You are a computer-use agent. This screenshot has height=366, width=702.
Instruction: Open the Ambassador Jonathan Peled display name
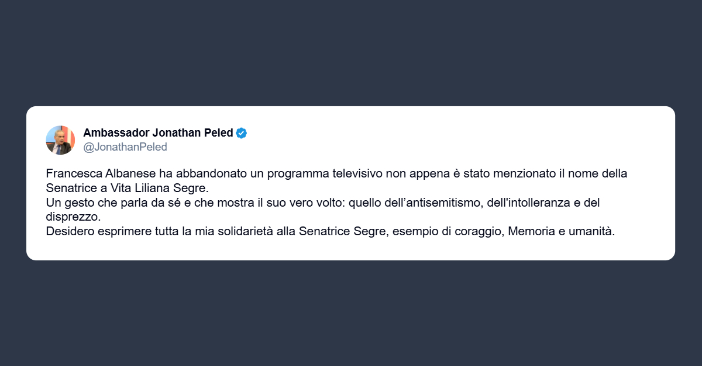pyautogui.click(x=158, y=133)
